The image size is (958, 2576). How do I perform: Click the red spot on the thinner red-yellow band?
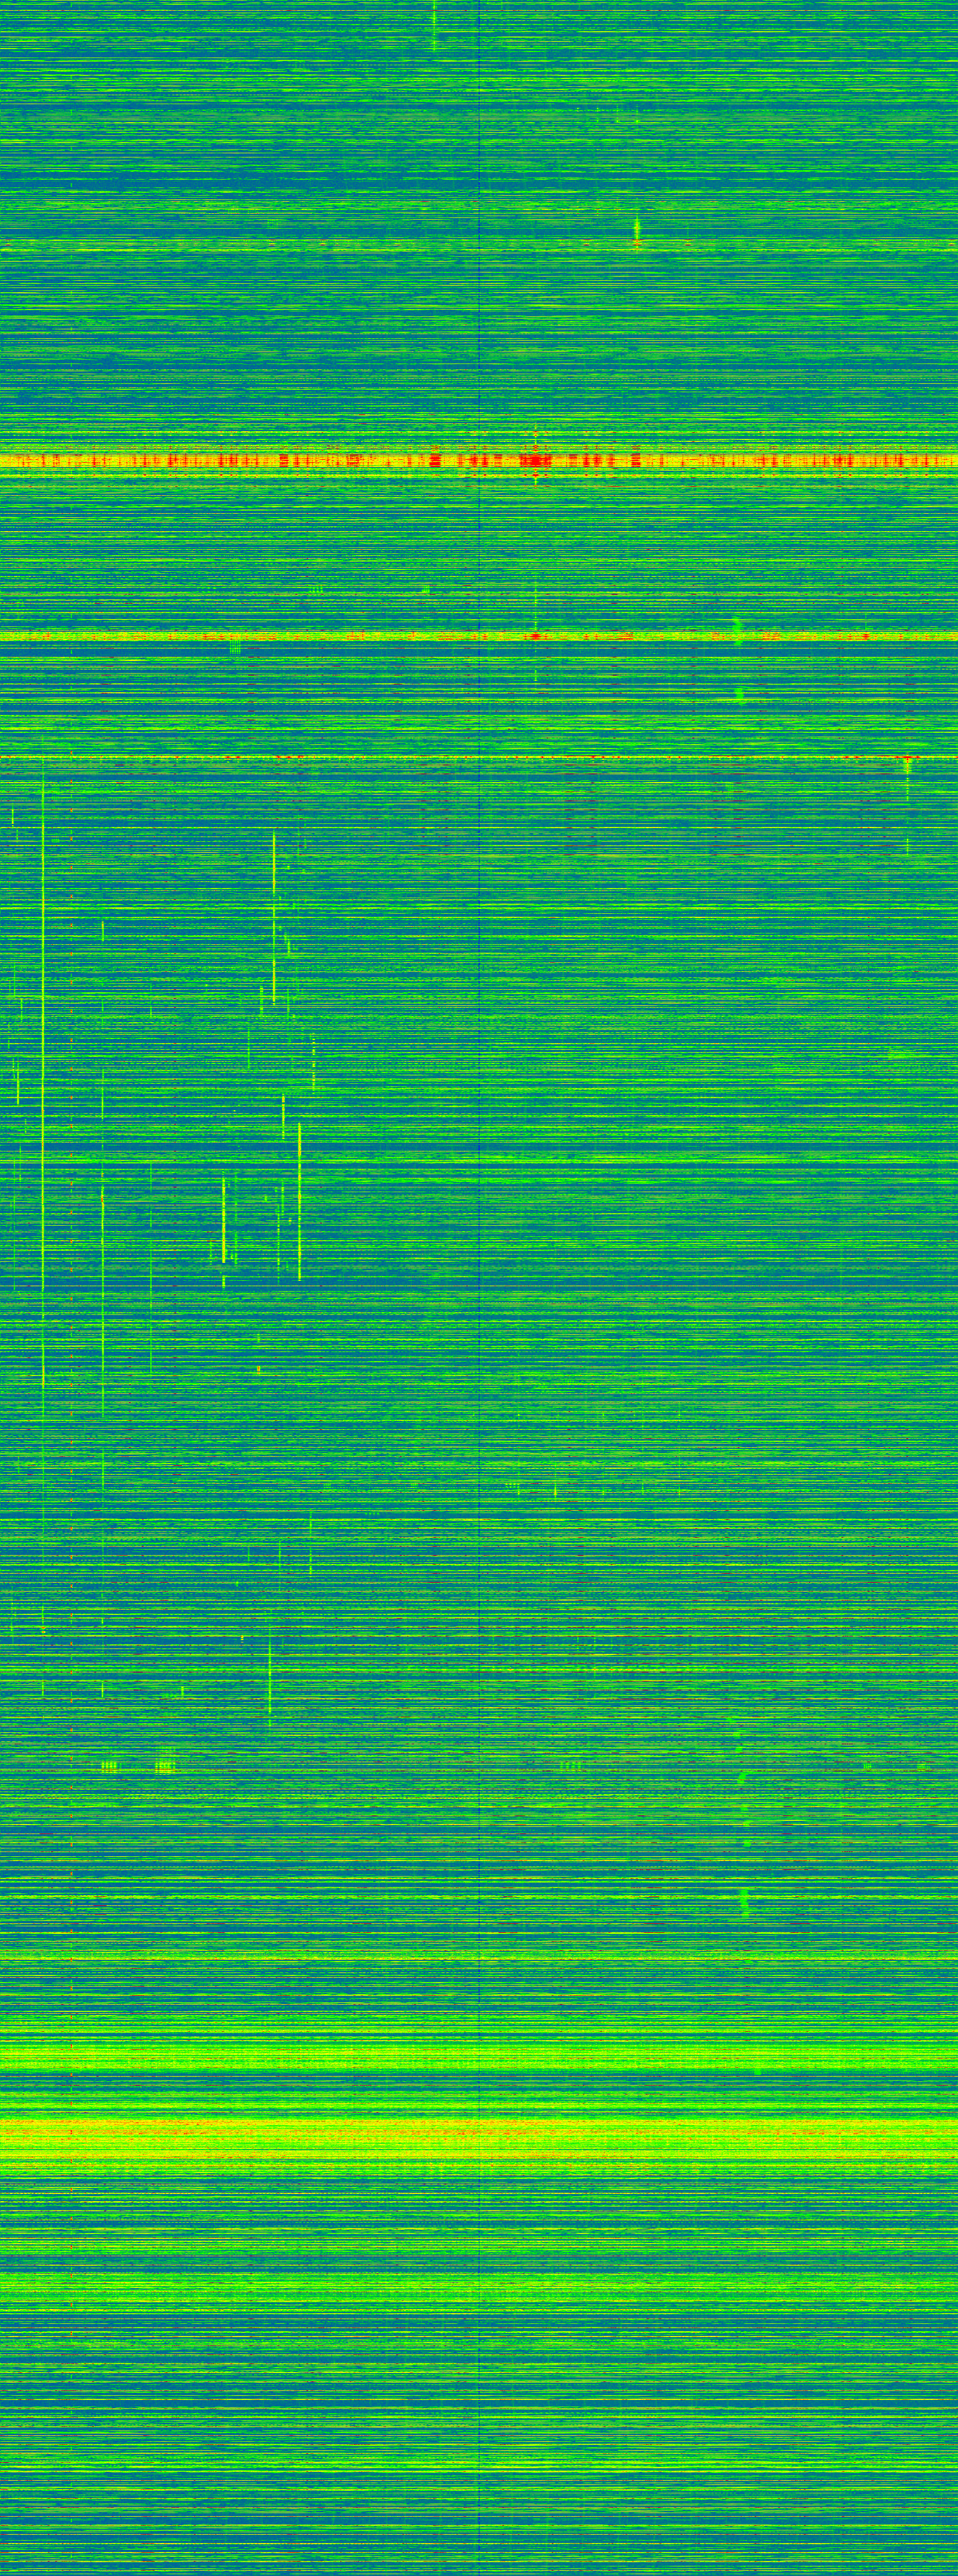[x=536, y=636]
